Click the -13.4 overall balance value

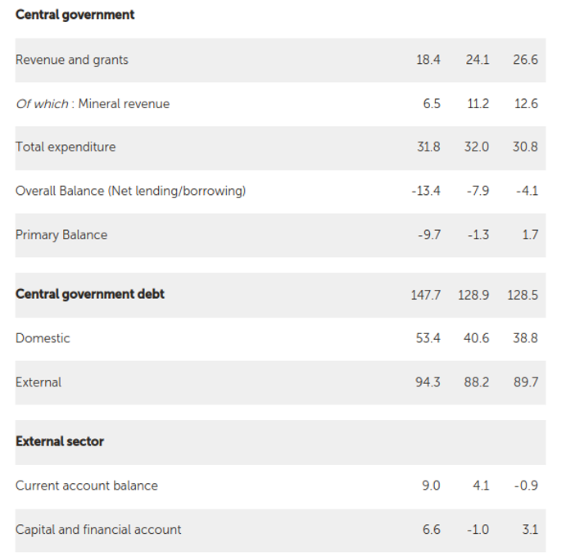pyautogui.click(x=425, y=191)
